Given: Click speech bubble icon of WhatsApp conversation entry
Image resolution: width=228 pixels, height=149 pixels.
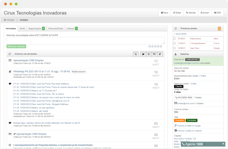Looking at the screenshot, I should coord(10,84).
